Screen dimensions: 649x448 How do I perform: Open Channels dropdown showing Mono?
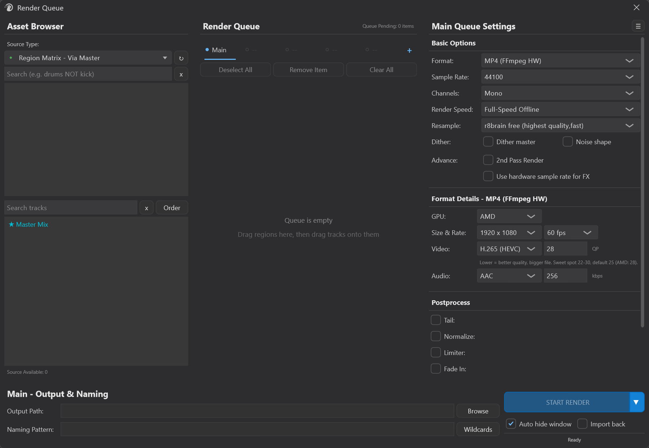tap(560, 93)
